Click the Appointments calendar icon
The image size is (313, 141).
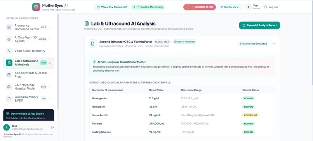click(9, 75)
